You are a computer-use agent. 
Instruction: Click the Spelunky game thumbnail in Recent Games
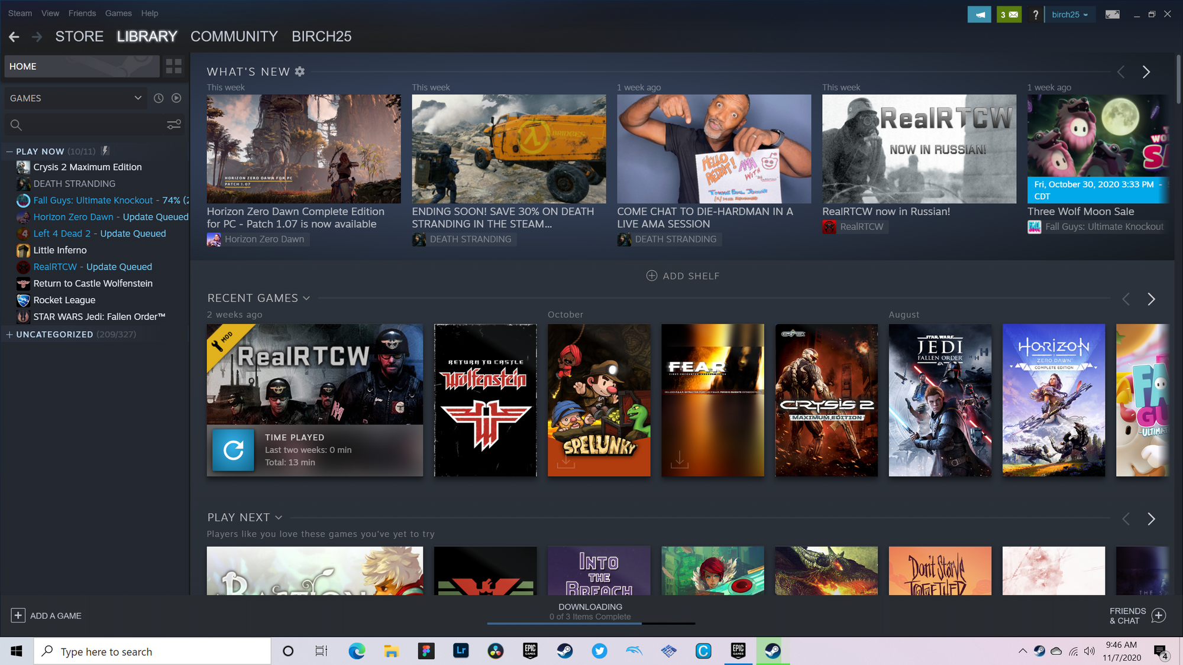coord(599,400)
